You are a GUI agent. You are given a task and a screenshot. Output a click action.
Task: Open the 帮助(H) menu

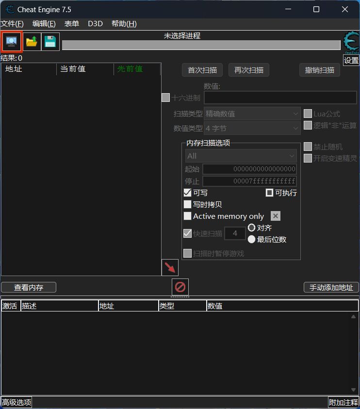pos(124,24)
